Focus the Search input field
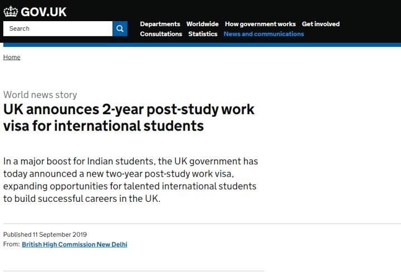The height and width of the screenshot is (272, 401). [58, 28]
